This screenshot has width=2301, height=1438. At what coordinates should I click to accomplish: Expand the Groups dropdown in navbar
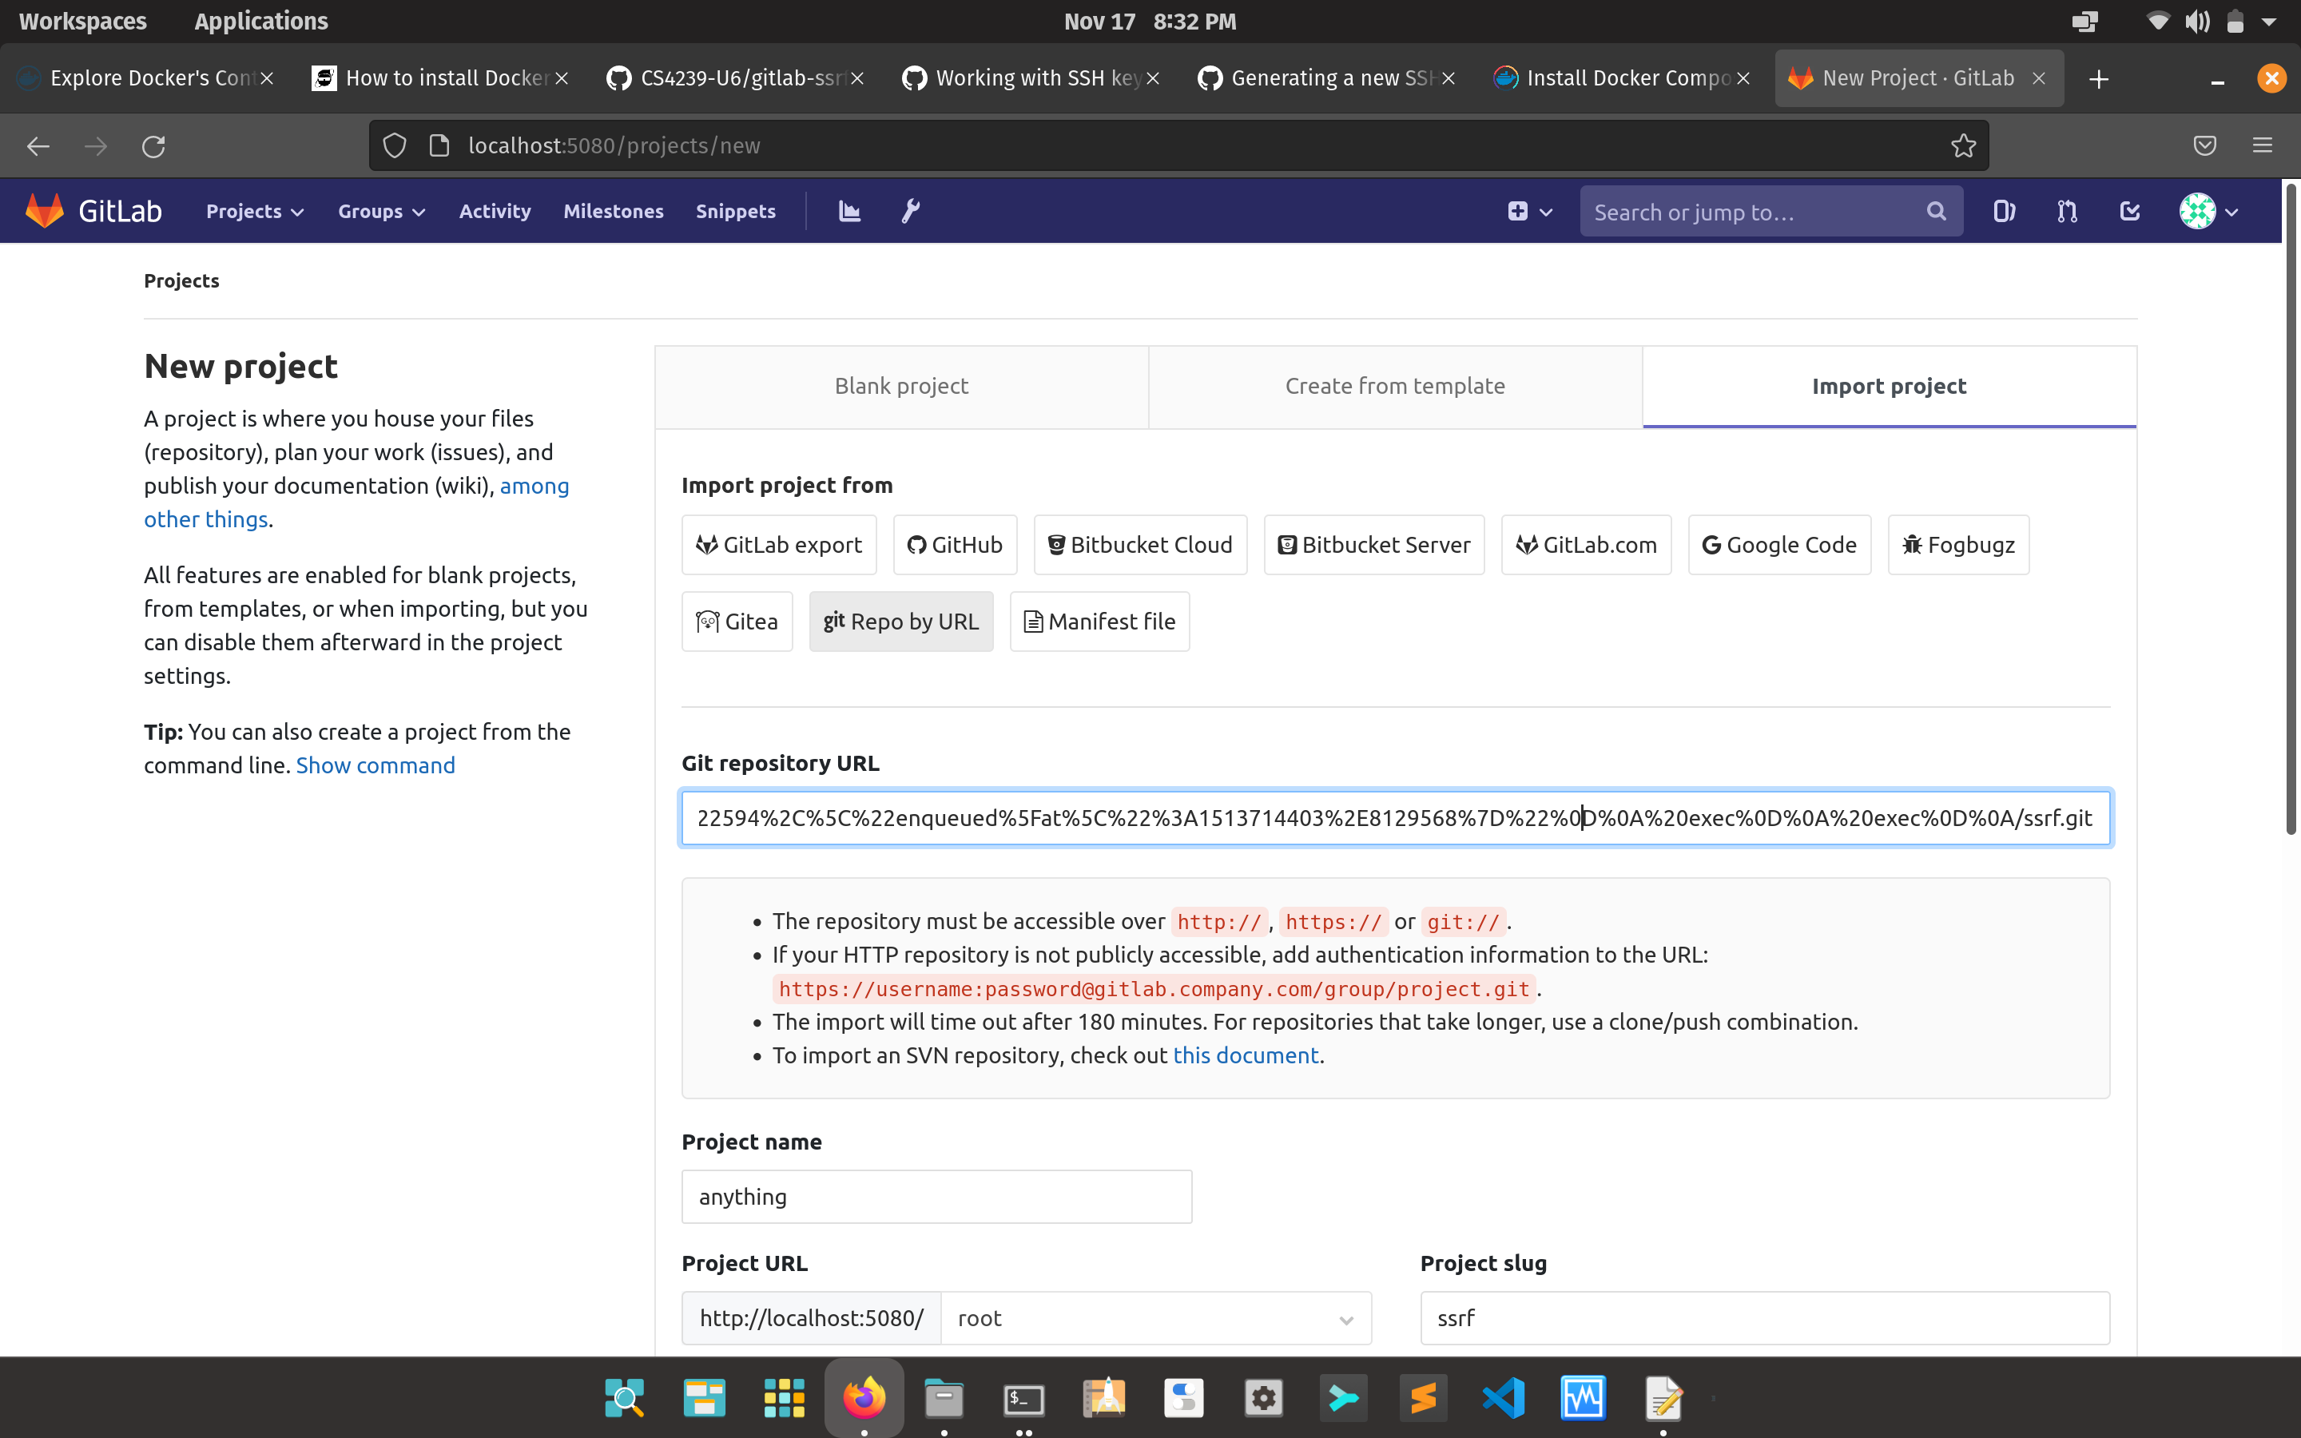381,211
